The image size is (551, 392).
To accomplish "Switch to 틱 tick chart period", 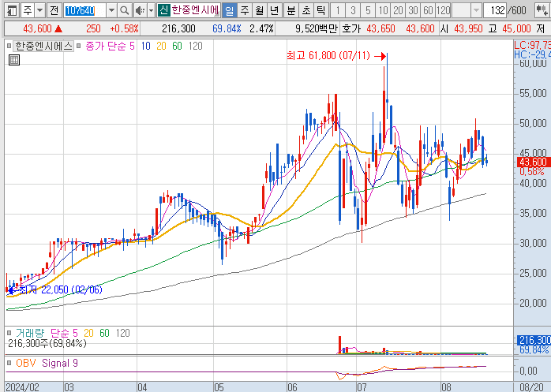I will point(320,10).
